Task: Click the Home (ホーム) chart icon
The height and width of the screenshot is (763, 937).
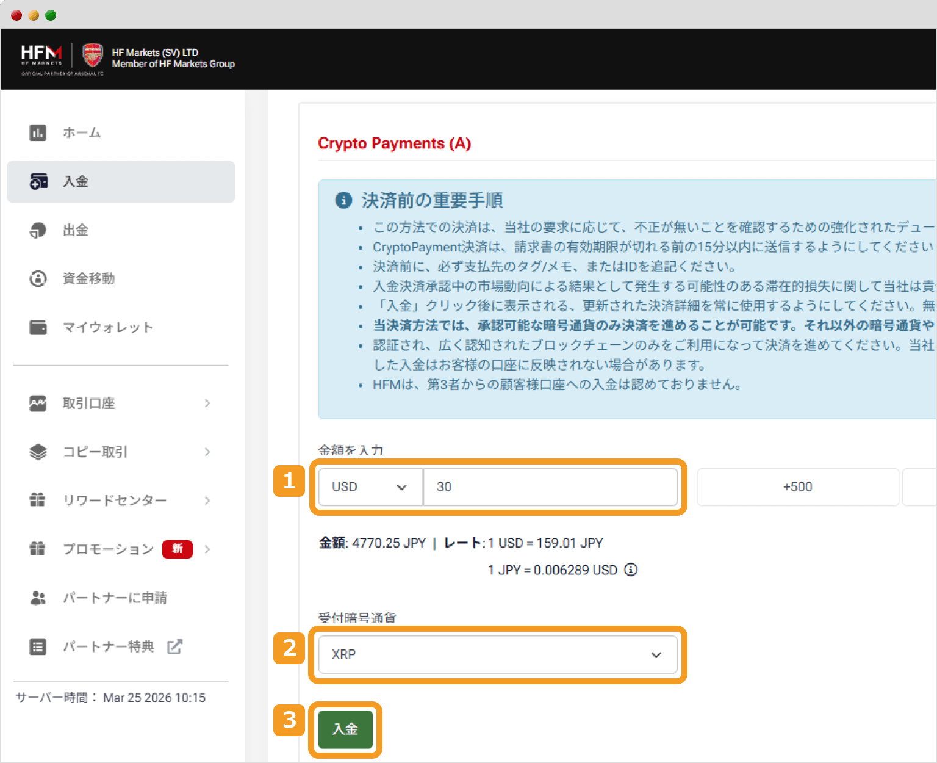Action: (x=38, y=132)
